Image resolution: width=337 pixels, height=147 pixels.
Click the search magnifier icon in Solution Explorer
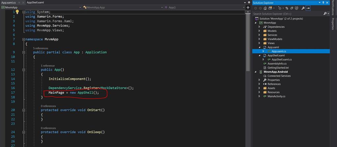coord(325,14)
